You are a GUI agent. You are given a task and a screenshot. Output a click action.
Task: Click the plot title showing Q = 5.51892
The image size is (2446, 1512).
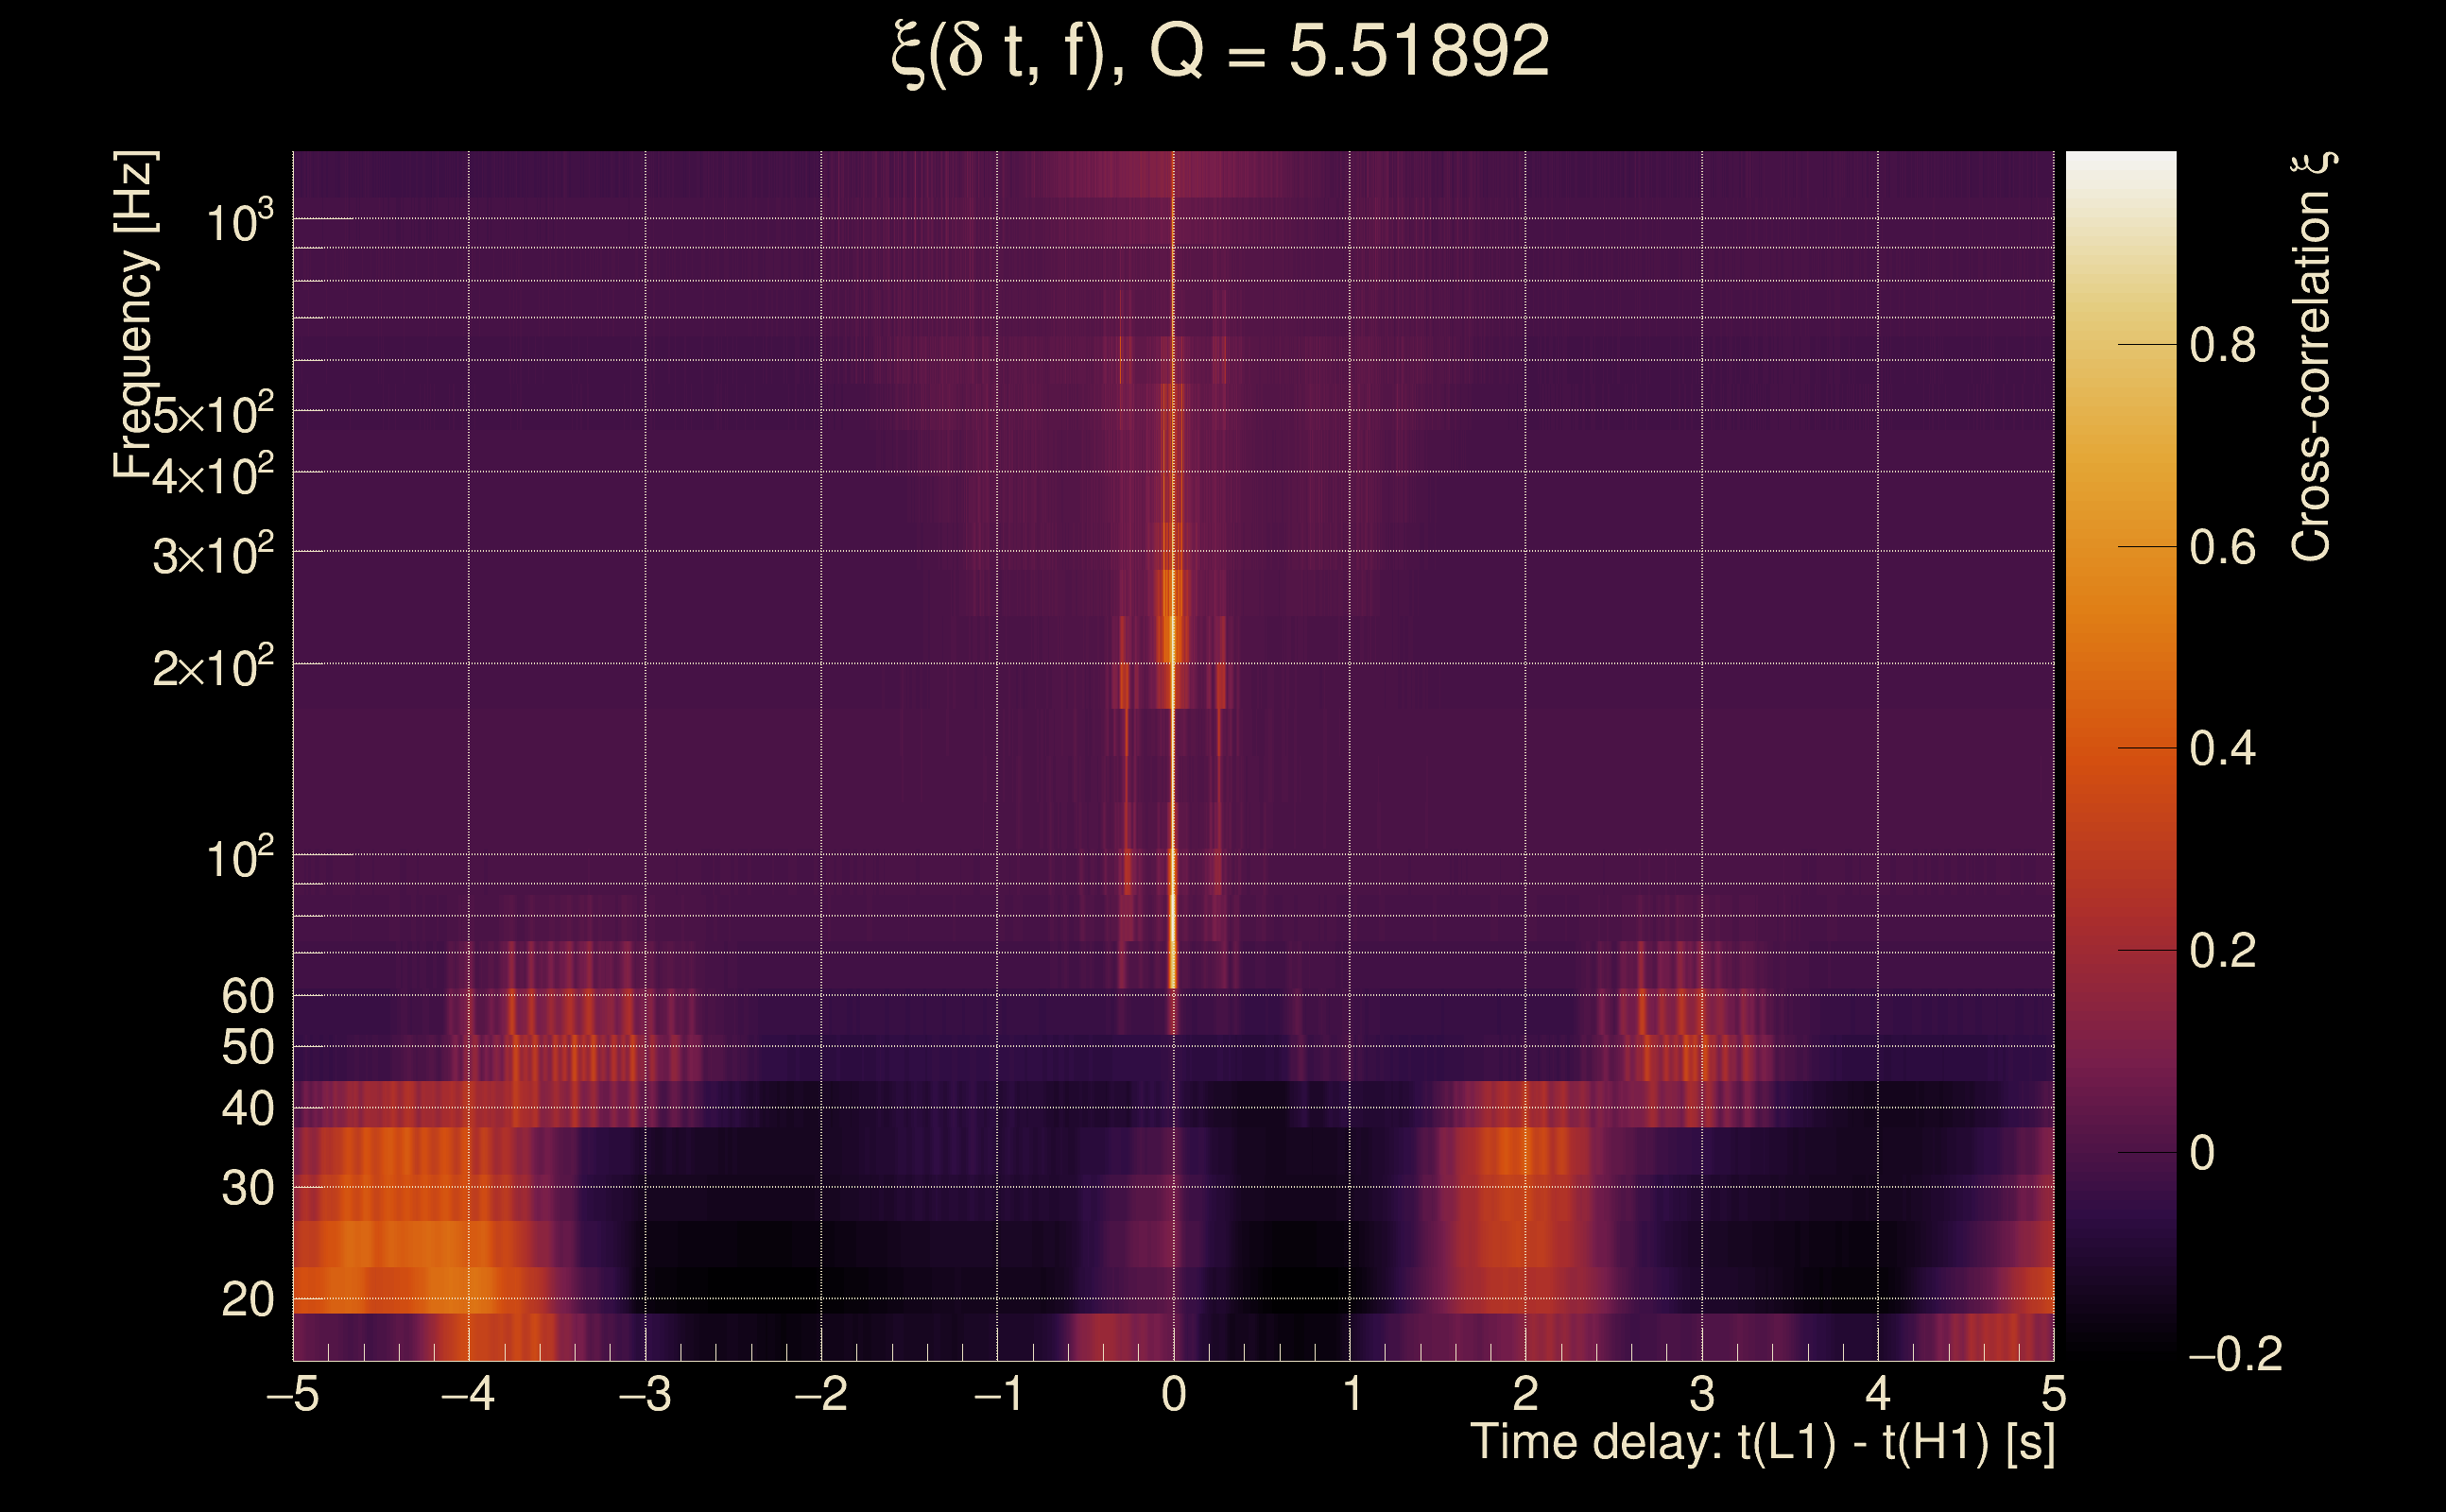click(x=1220, y=52)
